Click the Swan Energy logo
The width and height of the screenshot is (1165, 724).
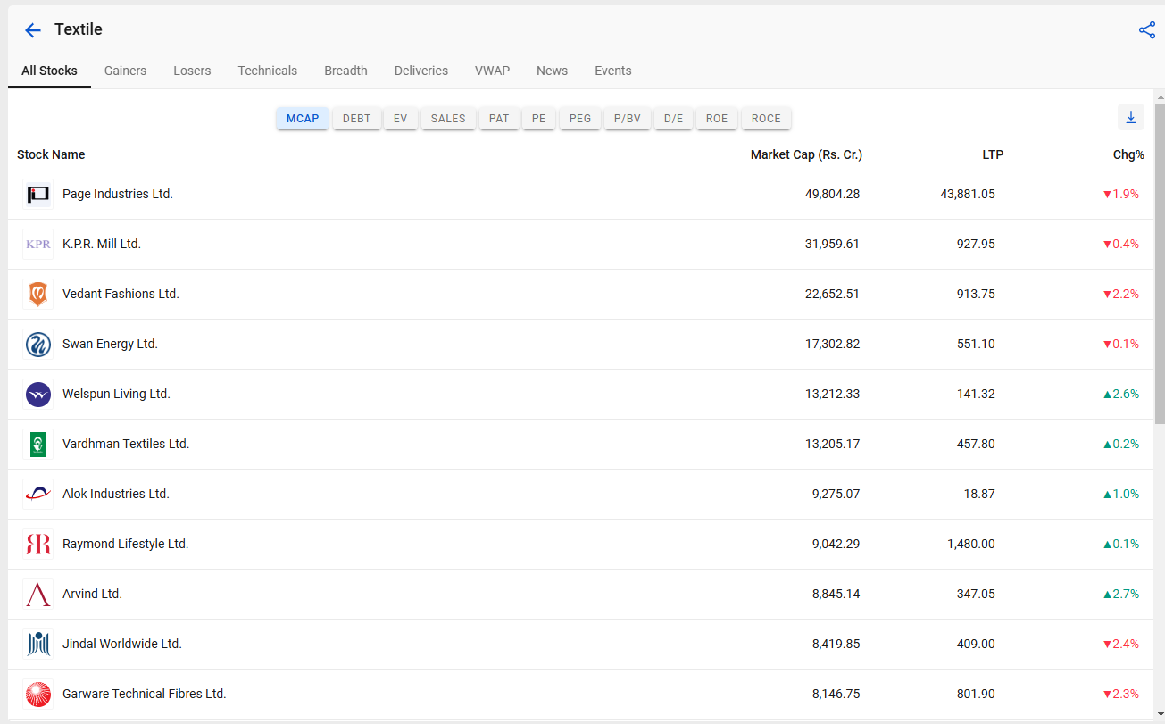pos(37,344)
